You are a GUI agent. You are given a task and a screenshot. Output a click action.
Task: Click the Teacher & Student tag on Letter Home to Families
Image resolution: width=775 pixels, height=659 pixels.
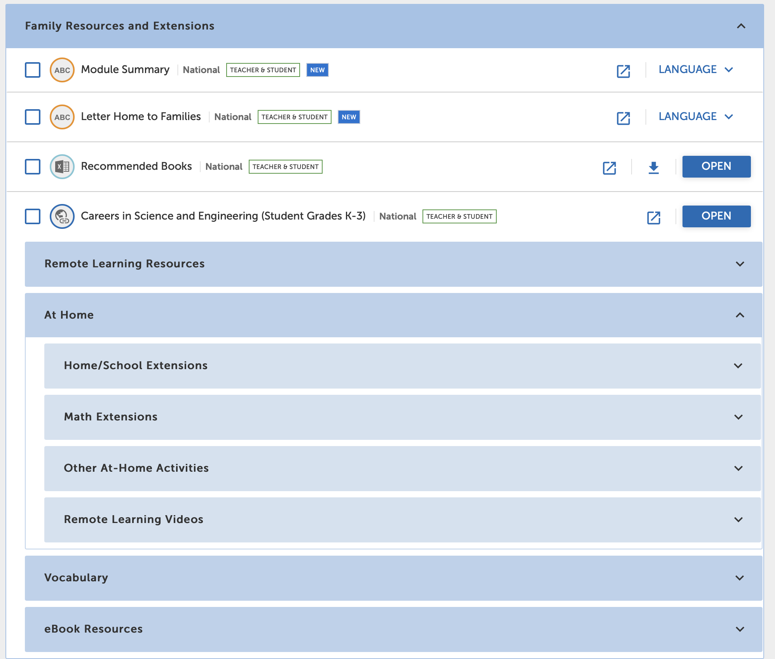294,117
